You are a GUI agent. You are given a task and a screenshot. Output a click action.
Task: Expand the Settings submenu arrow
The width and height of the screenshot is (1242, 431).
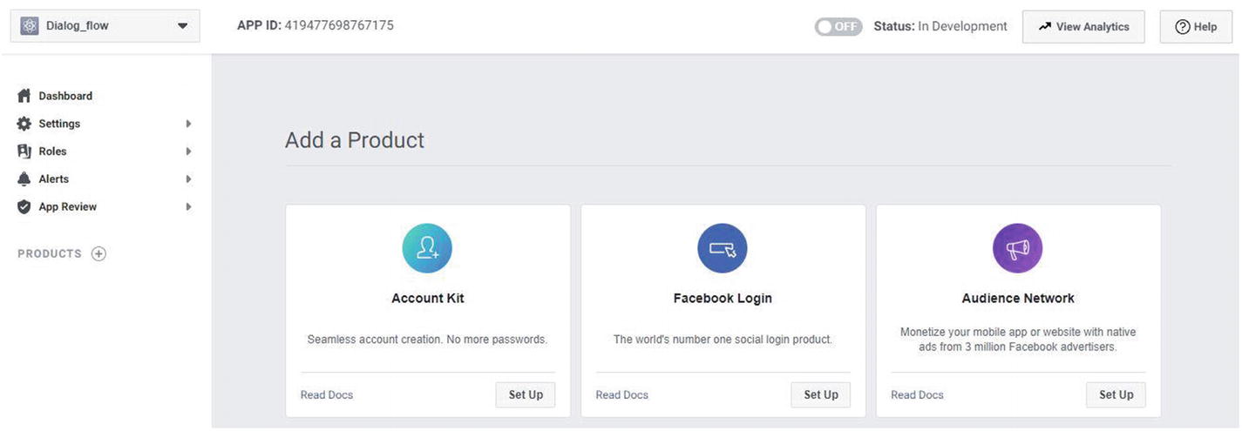pyautogui.click(x=188, y=124)
